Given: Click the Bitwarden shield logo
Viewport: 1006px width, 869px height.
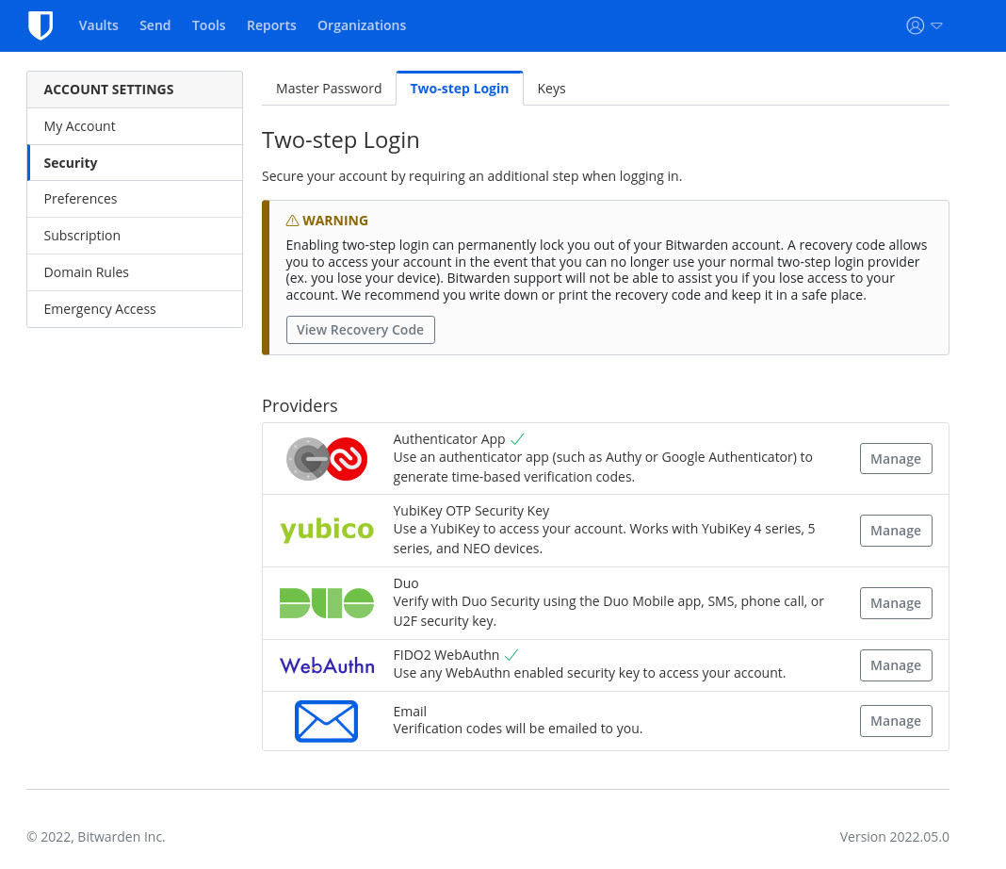Looking at the screenshot, I should [41, 25].
